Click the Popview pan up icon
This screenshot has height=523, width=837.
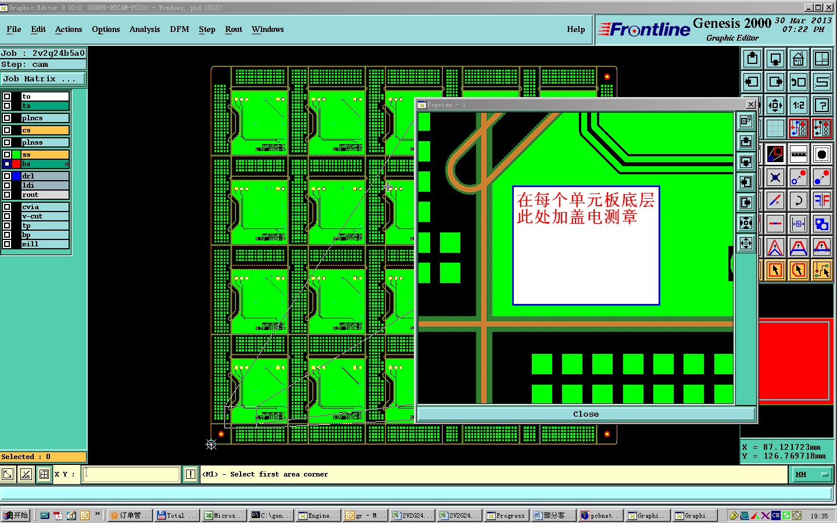746,141
